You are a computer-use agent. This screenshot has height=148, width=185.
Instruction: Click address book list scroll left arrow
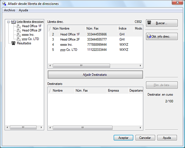pyautogui.click(x=50, y=66)
